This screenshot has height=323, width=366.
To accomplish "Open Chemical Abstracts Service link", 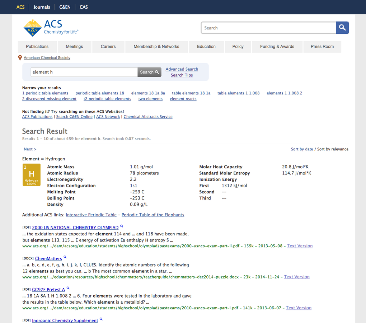I will click(x=148, y=117).
